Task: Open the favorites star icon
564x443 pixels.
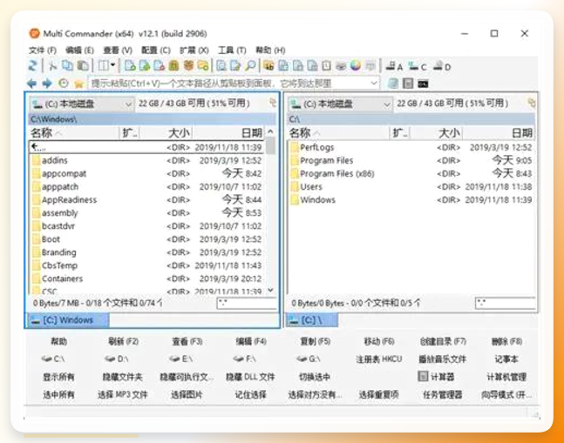Action: pos(78,84)
